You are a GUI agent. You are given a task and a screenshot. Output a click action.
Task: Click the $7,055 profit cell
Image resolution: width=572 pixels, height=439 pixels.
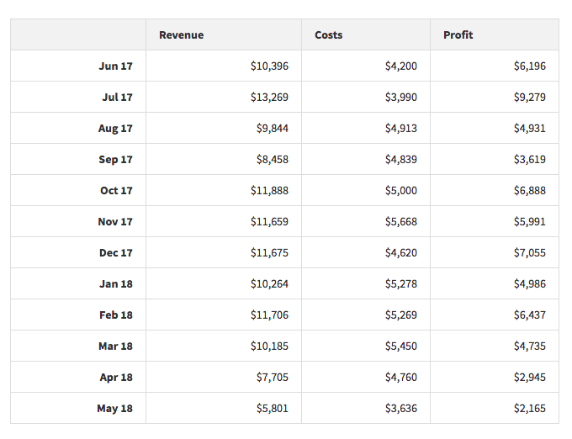pyautogui.click(x=530, y=252)
